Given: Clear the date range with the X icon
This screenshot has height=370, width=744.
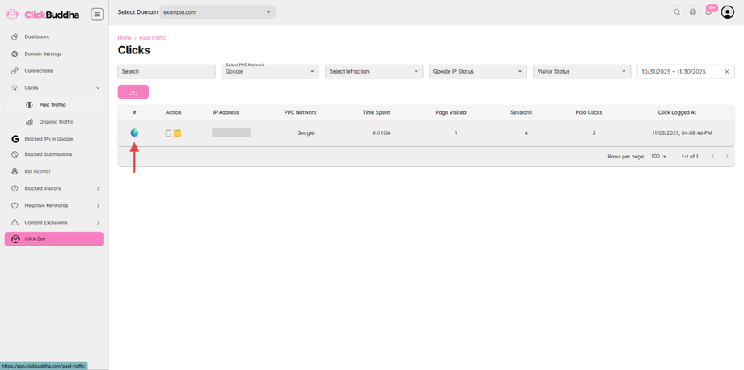Looking at the screenshot, I should [726, 72].
